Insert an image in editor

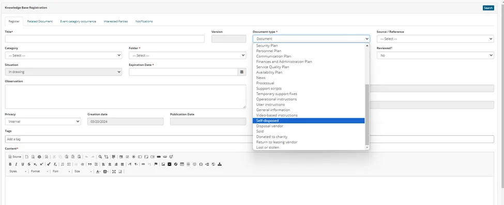coord(163,164)
